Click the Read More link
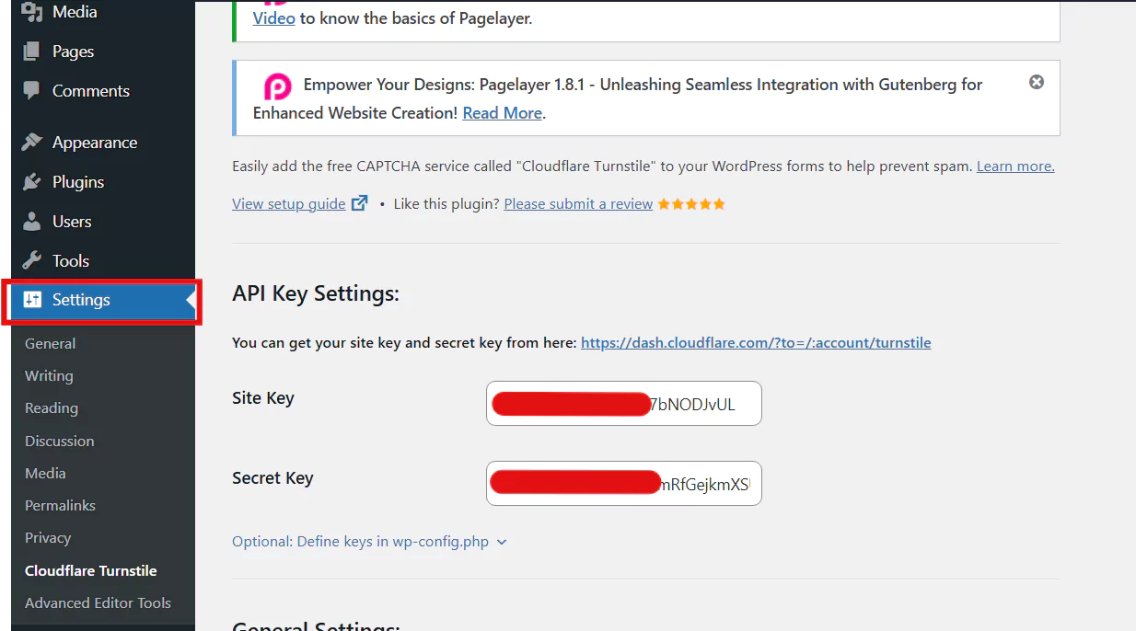 [502, 113]
